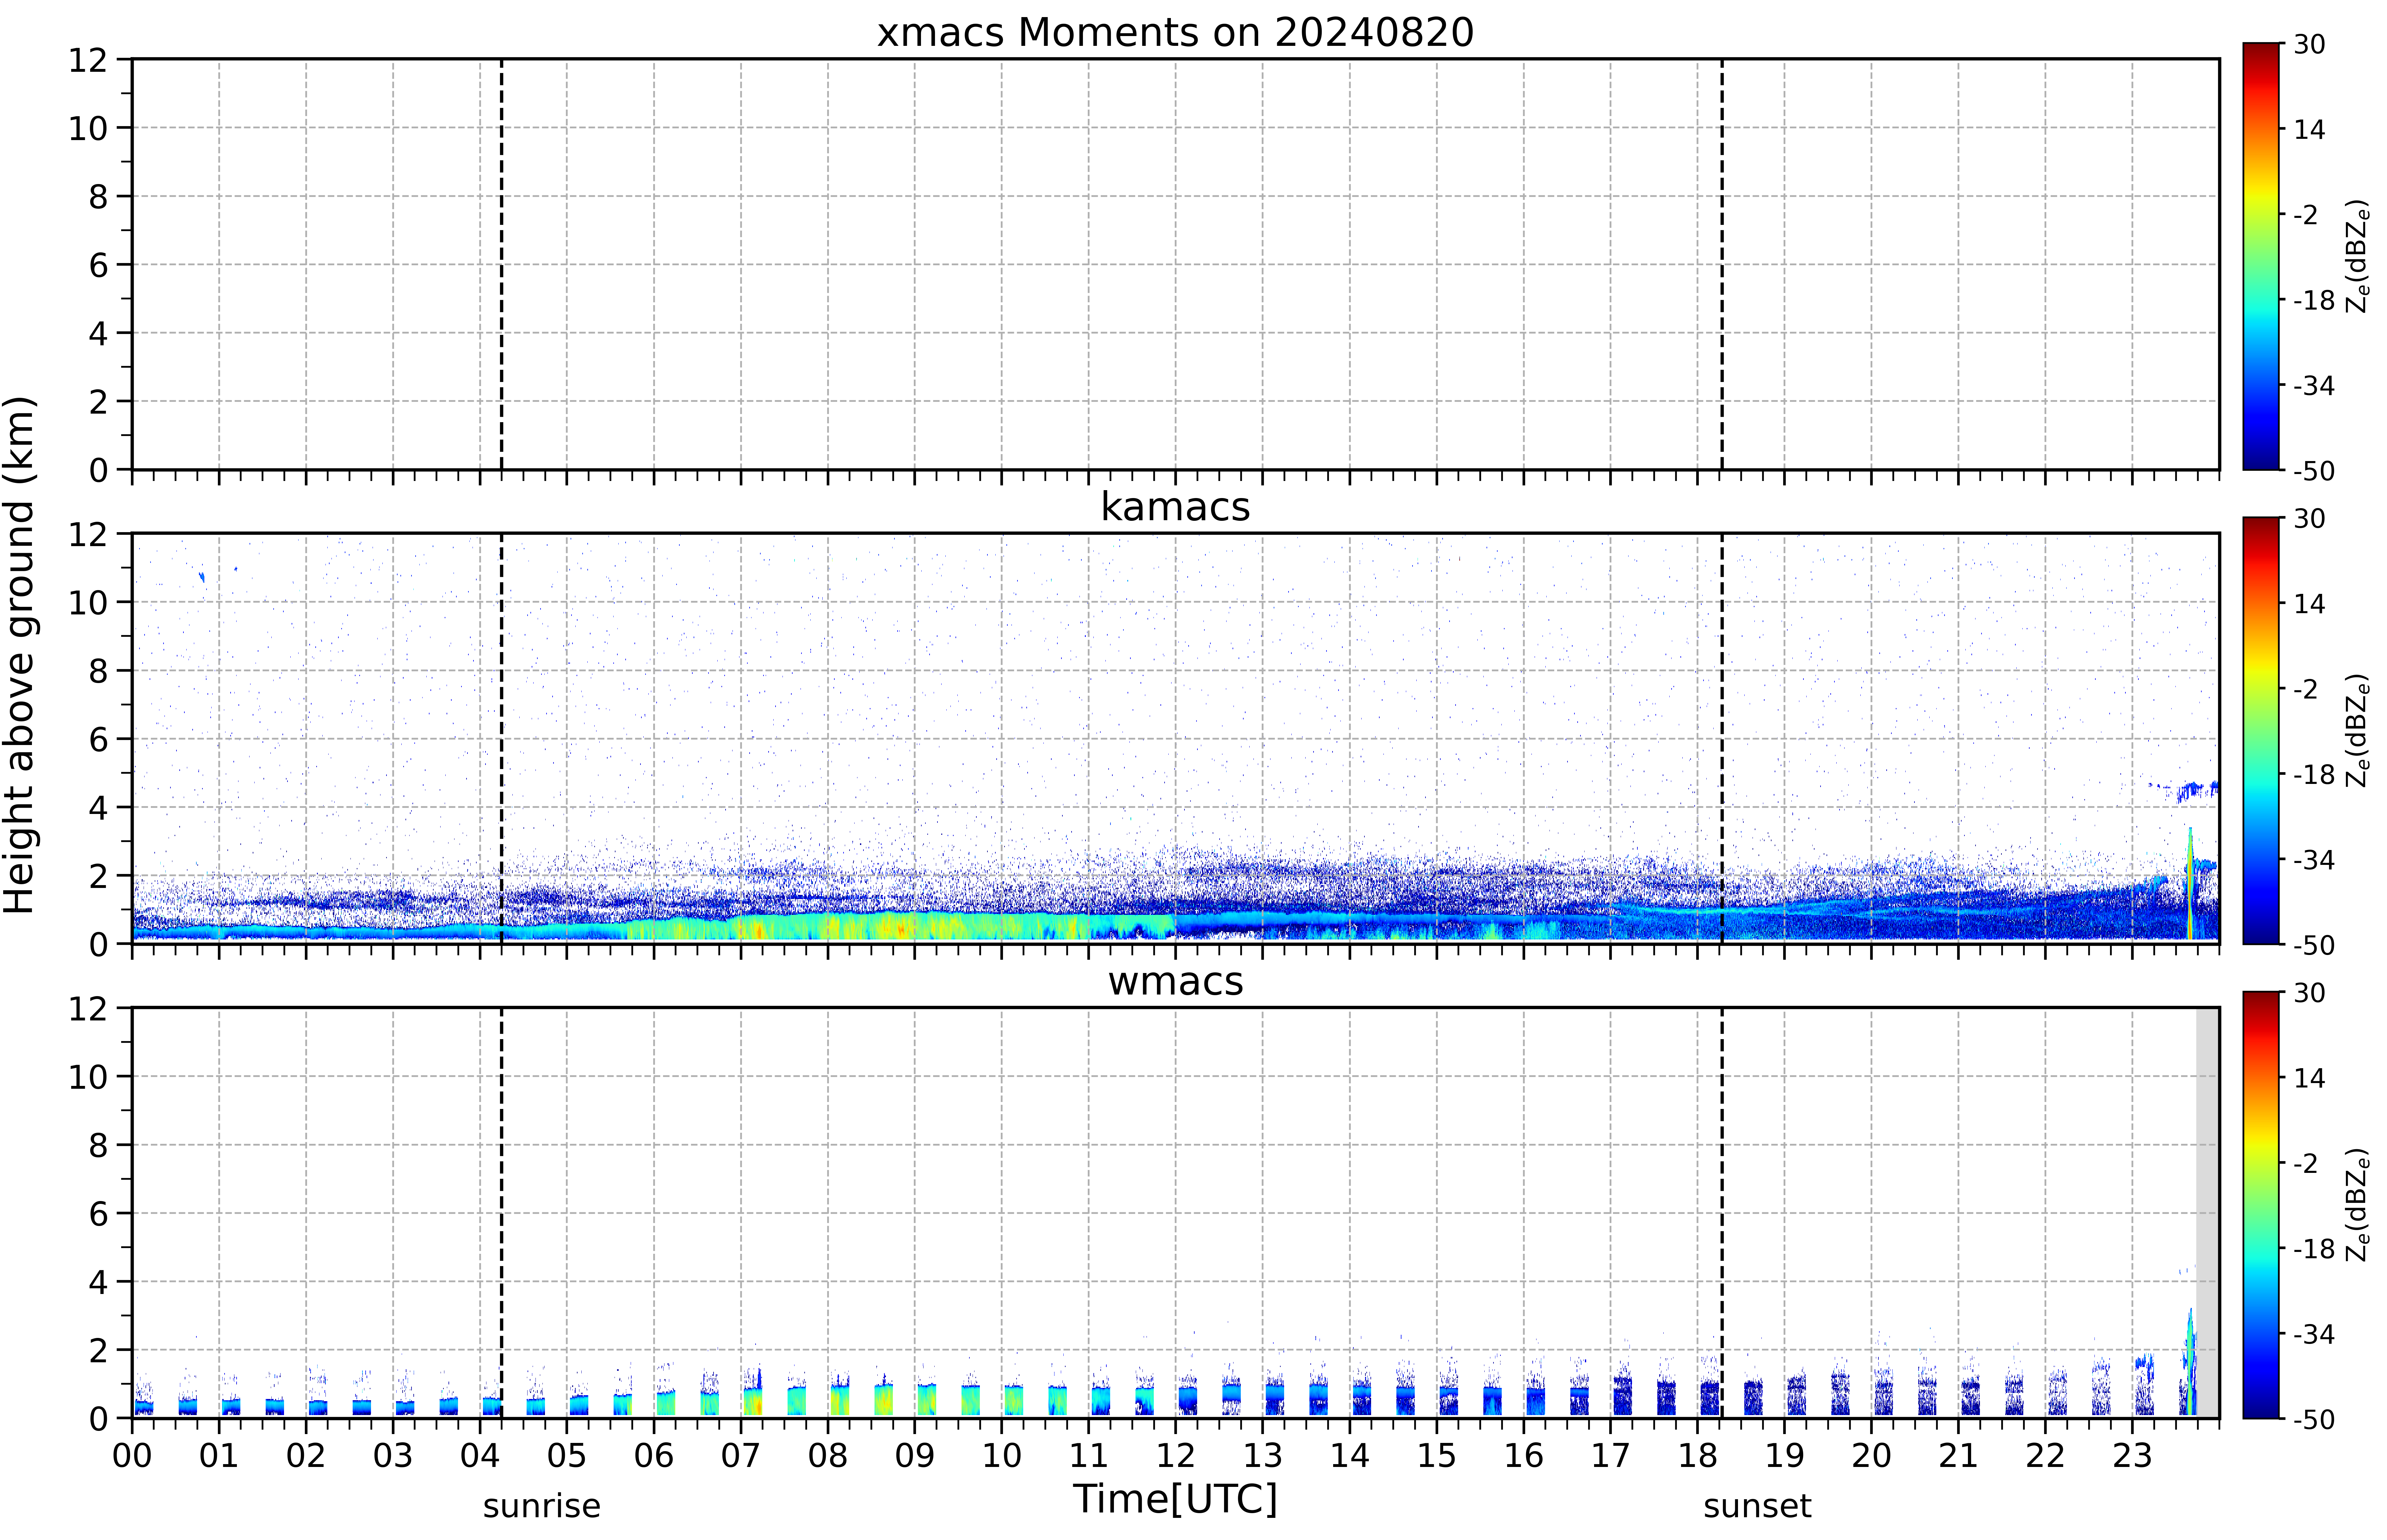Click the "0" height tick of xmacs panel
The width and height of the screenshot is (2387, 1540).
point(98,470)
